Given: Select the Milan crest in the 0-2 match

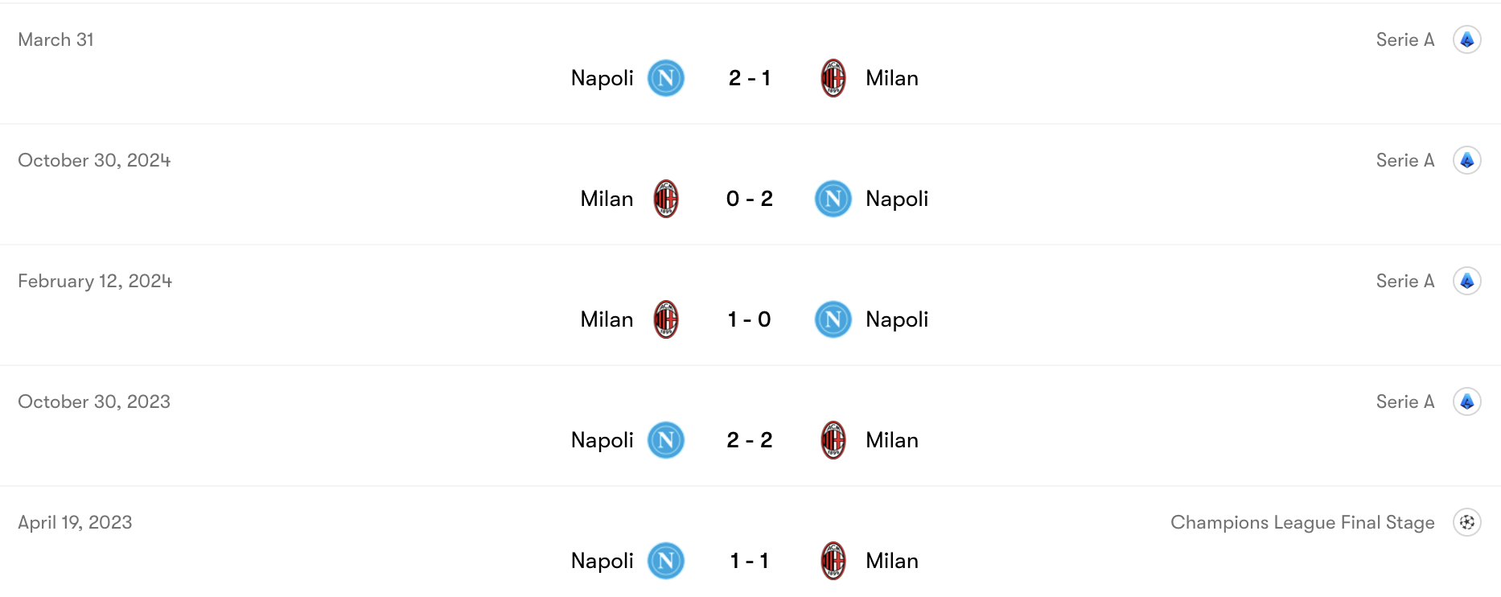Looking at the screenshot, I should (x=666, y=199).
